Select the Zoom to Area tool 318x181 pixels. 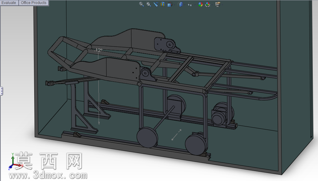coord(149,4)
